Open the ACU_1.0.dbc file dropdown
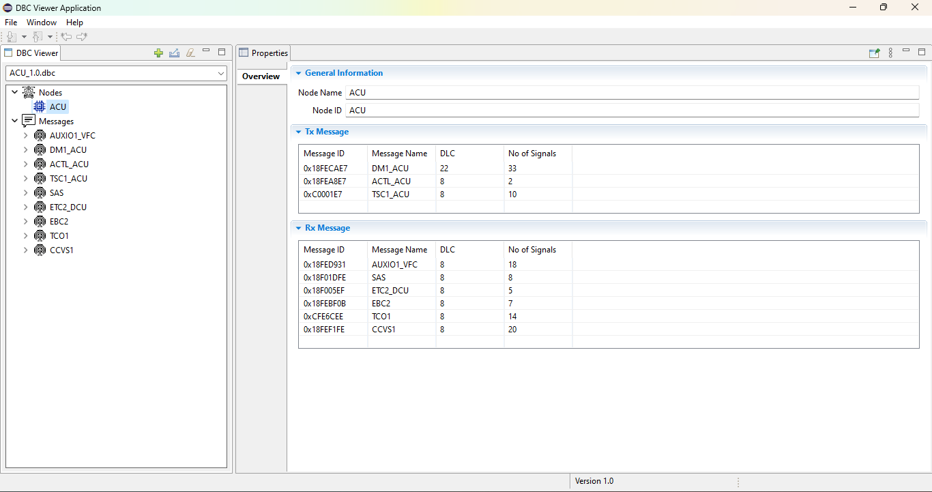This screenshot has width=932, height=492. (x=220, y=74)
